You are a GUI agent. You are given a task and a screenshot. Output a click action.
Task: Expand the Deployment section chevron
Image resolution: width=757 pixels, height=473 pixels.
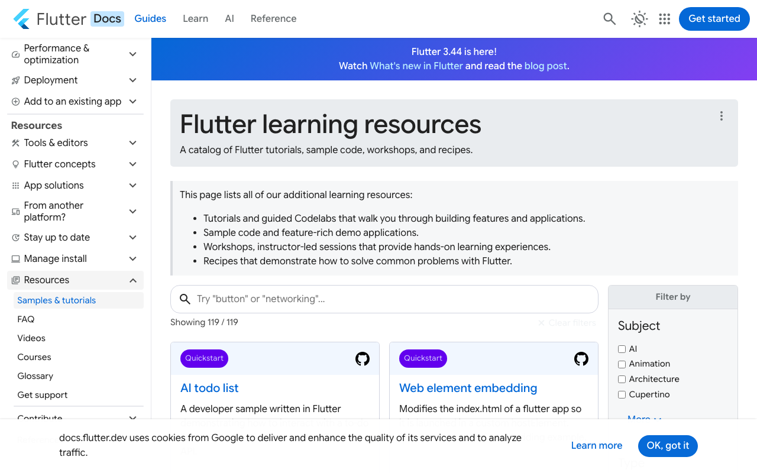tap(133, 80)
